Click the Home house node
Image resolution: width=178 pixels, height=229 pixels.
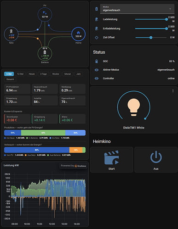(78, 34)
